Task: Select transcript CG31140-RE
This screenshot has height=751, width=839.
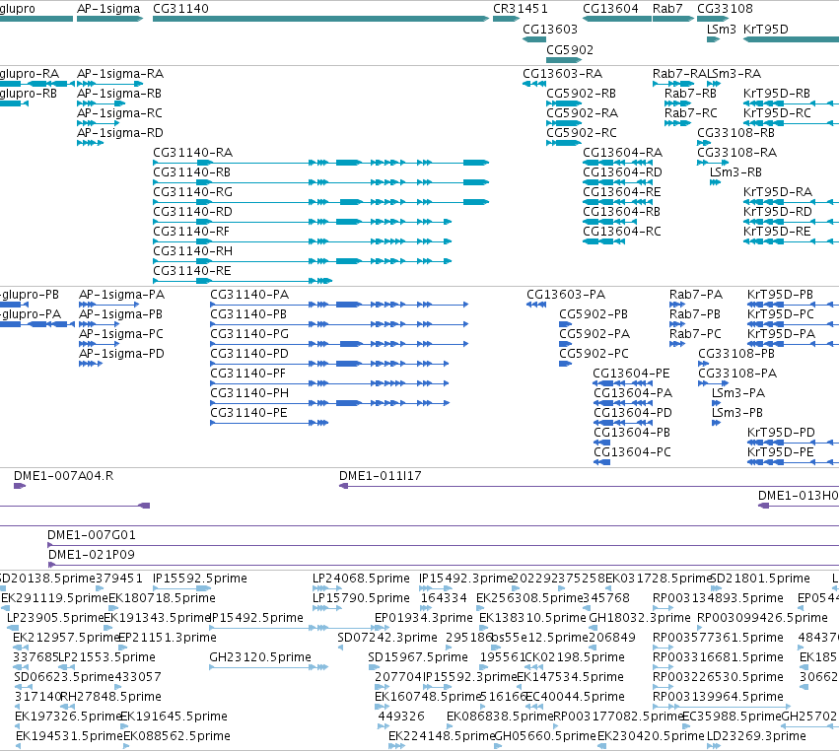Action: (x=243, y=281)
